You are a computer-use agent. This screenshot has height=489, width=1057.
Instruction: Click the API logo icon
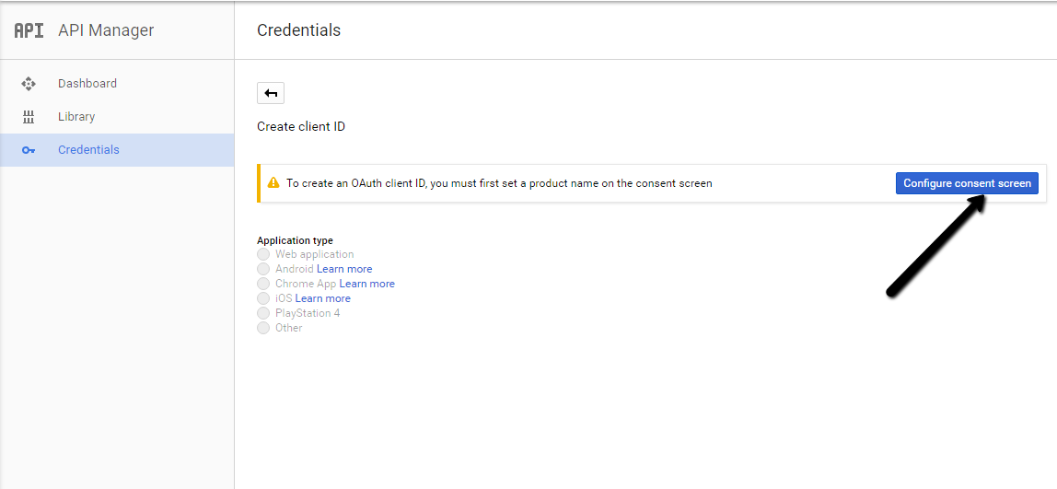[x=29, y=30]
